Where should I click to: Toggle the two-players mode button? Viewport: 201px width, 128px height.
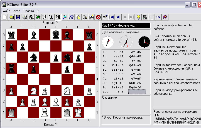pyautogui.click(x=58, y=17)
